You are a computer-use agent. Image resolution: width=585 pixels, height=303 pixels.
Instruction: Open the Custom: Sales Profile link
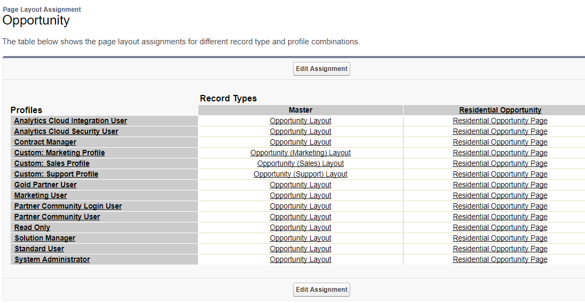(52, 164)
